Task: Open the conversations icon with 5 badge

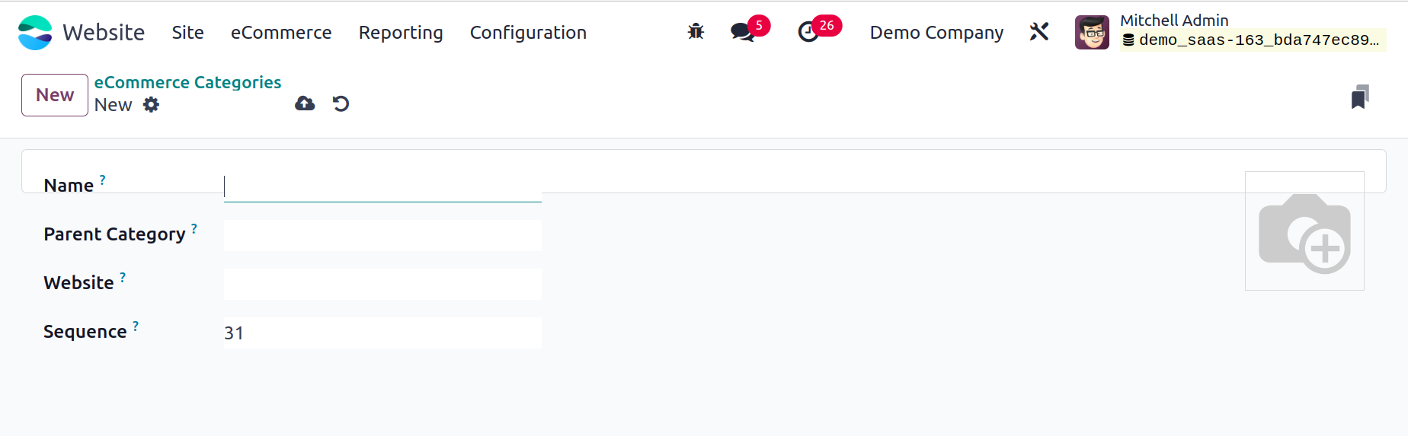Action: click(x=743, y=32)
